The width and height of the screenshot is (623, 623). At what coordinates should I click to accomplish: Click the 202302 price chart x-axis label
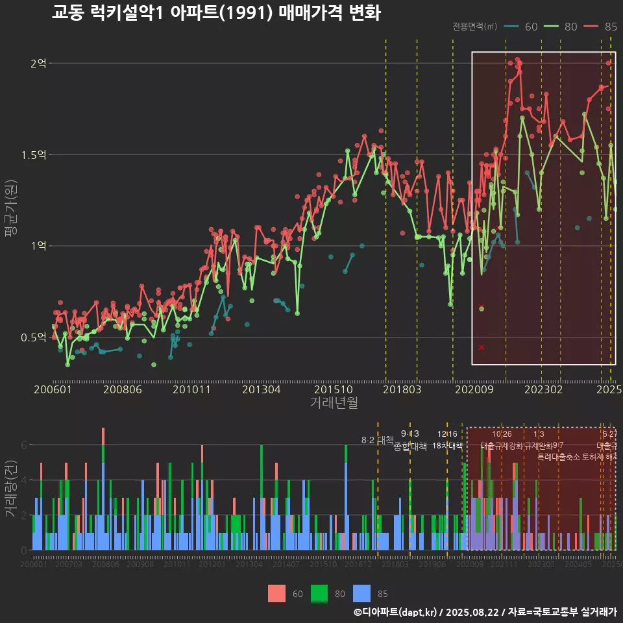click(x=544, y=389)
